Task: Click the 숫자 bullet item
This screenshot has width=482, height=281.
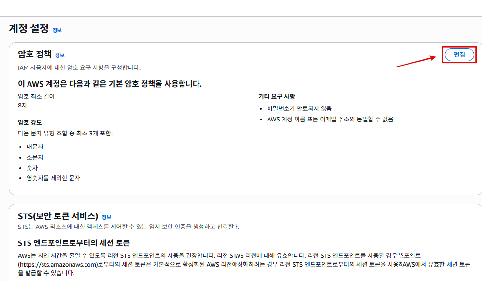Action: click(32, 168)
